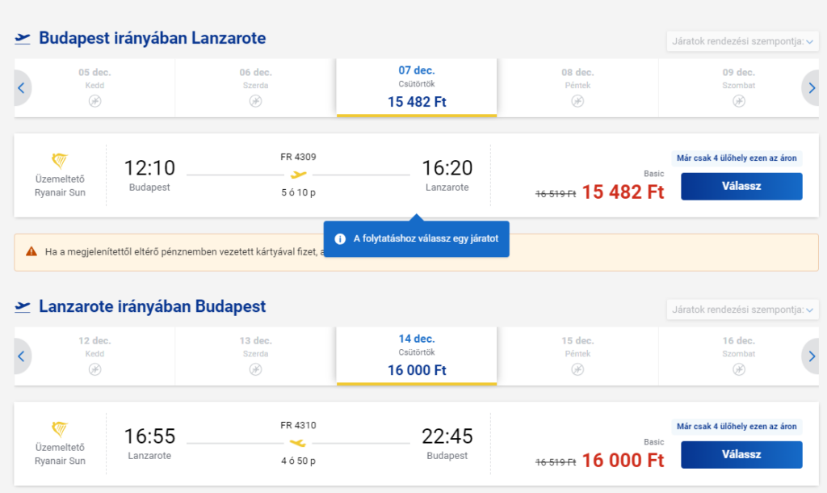Show earlier outbound dates with left arrow
This screenshot has height=493, width=827.
pyautogui.click(x=22, y=87)
